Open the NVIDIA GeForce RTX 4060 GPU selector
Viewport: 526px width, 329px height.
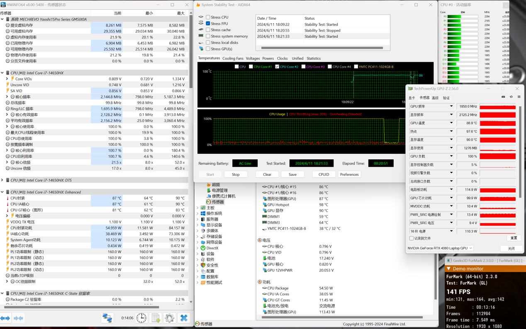pos(440,248)
